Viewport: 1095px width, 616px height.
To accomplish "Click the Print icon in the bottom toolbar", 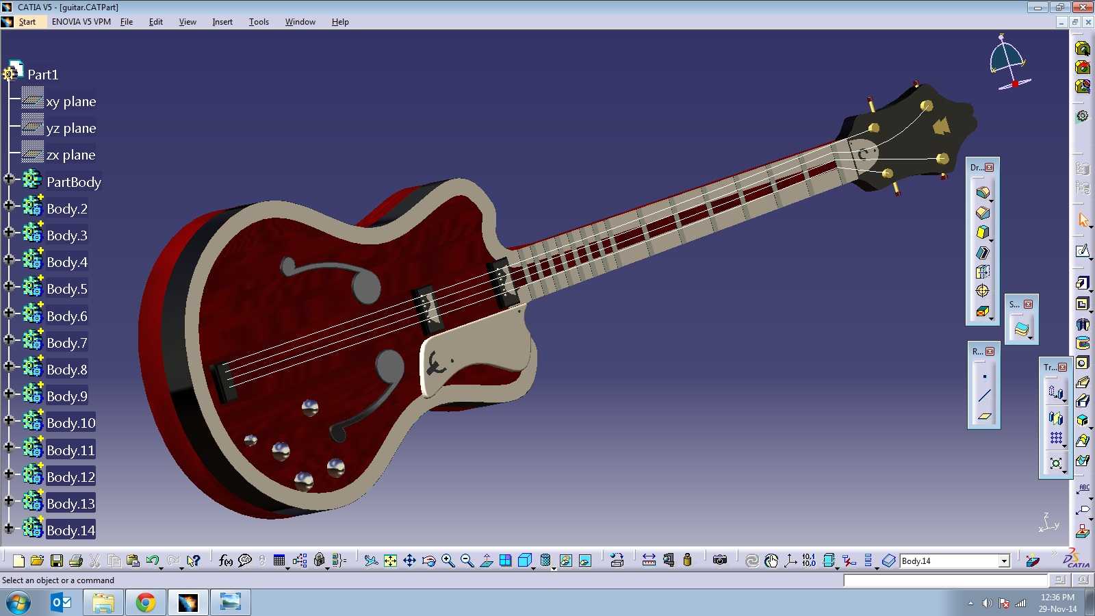I will pyautogui.click(x=76, y=561).
